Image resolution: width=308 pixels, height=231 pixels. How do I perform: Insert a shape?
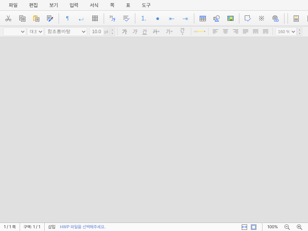(x=217, y=19)
